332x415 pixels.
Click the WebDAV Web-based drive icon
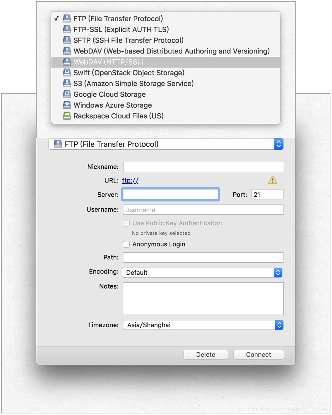point(67,51)
